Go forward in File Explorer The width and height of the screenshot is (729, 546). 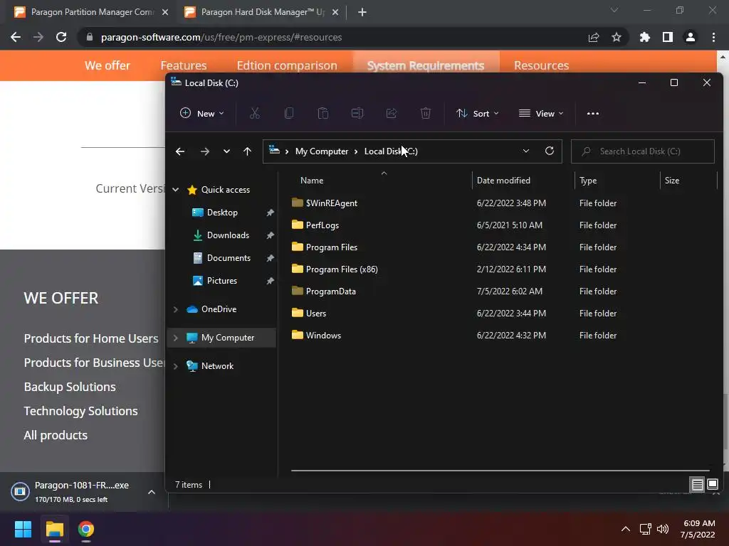coord(204,151)
